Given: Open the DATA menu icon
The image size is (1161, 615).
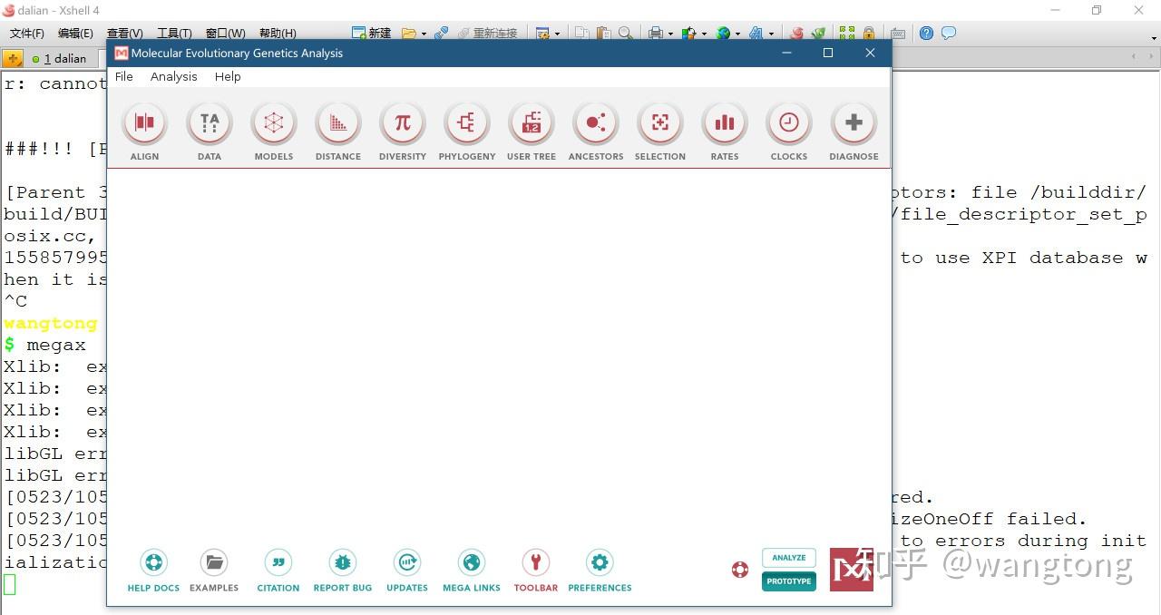Looking at the screenshot, I should tap(210, 123).
